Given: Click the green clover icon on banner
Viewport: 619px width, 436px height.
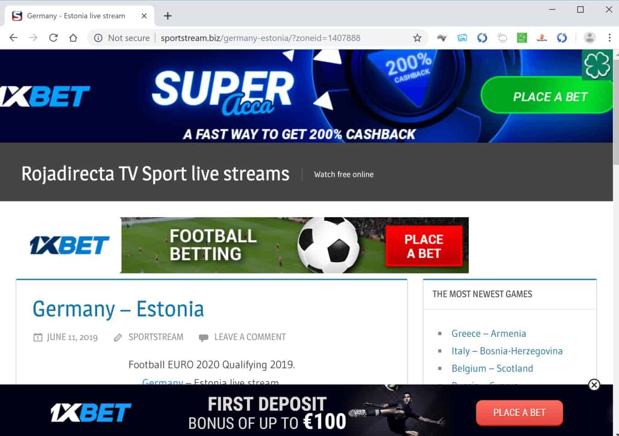Looking at the screenshot, I should coord(597,65).
